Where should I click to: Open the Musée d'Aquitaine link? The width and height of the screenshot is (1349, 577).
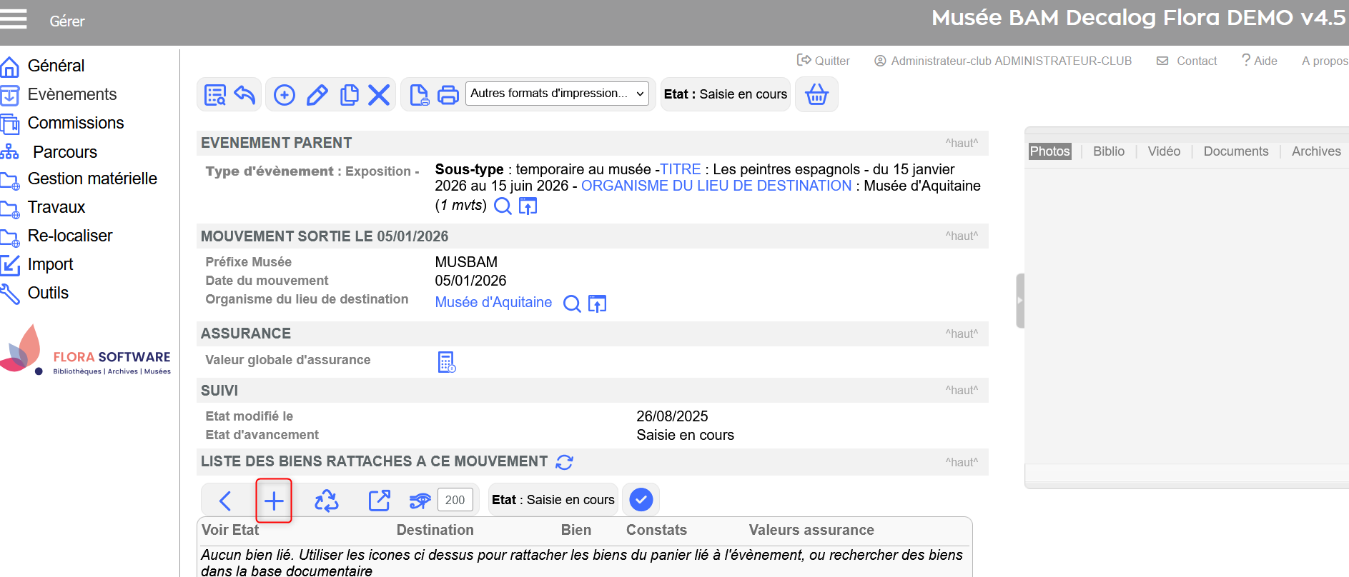click(x=493, y=302)
